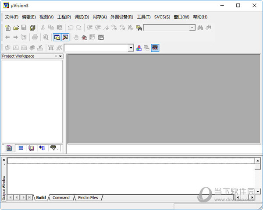Click the New File icon

[7, 28]
